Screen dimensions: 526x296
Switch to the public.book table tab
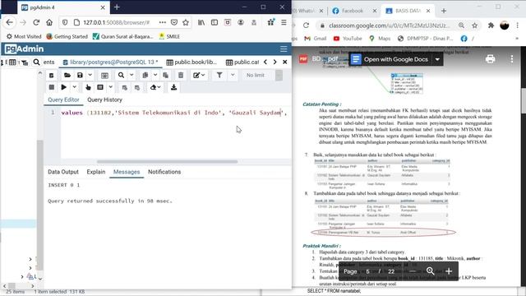[x=191, y=62]
